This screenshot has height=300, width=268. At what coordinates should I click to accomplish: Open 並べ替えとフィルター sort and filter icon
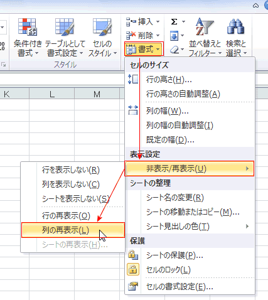pos(205,26)
